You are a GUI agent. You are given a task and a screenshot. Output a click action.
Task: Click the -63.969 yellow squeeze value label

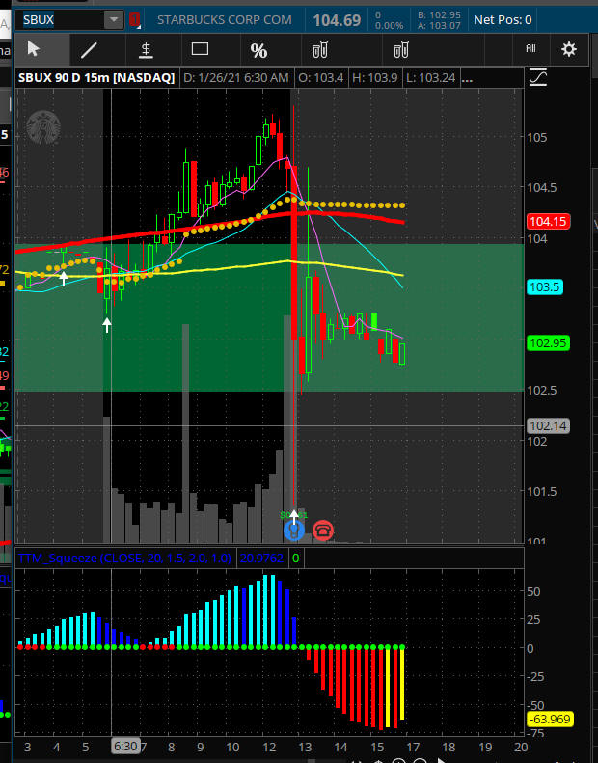547,719
